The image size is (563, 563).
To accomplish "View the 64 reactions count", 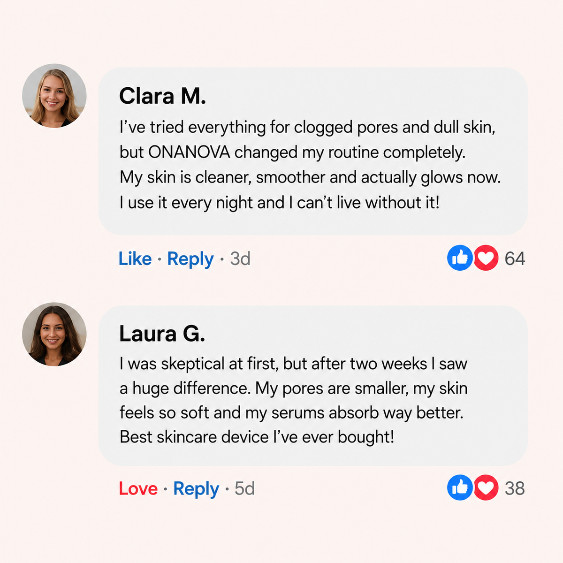I will click(x=515, y=259).
